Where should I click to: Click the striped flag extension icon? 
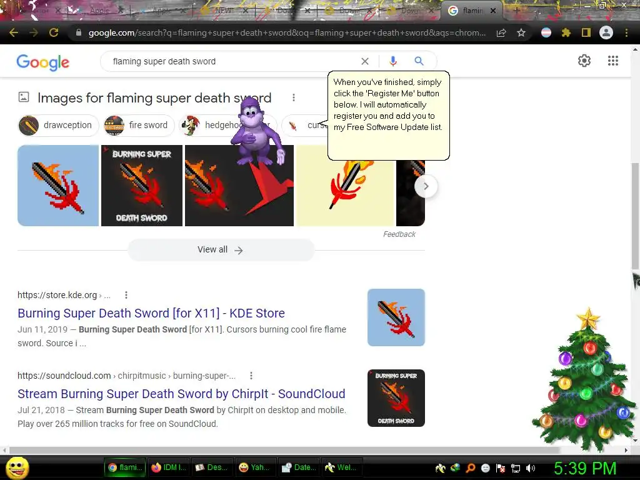click(x=546, y=32)
